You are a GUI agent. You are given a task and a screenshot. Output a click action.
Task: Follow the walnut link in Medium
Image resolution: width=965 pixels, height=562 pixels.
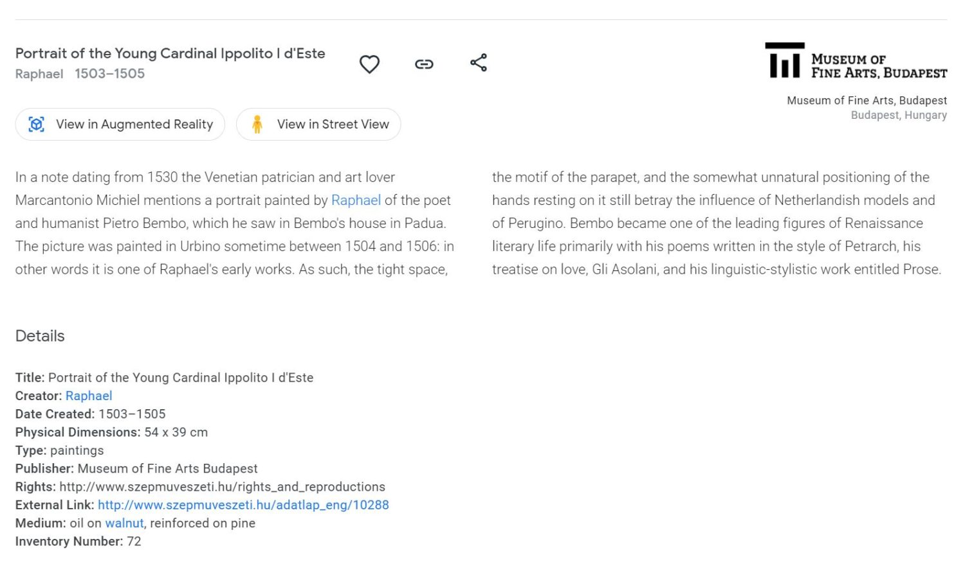coord(124,523)
